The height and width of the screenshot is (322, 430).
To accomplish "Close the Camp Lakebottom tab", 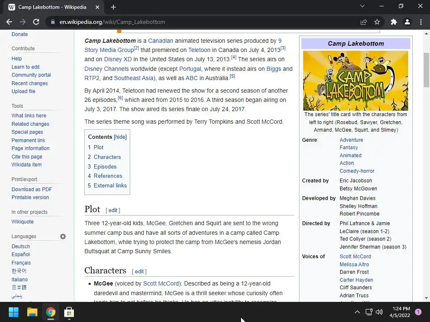I will tap(97, 7).
